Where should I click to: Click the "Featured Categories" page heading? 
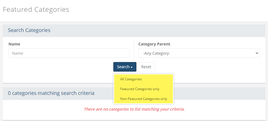(36, 9)
